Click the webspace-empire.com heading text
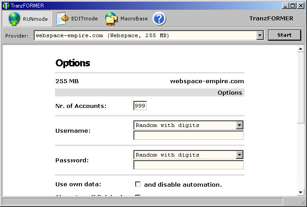307x207 pixels. pos(207,81)
